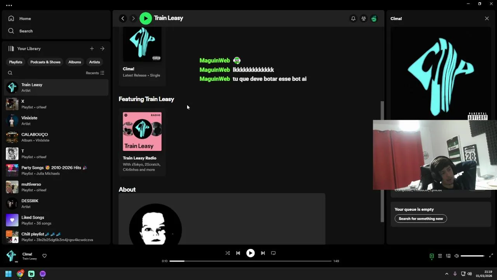Open Connect to a device icon
The width and height of the screenshot is (497, 280).
[x=448, y=256]
